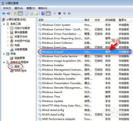Pause service with the pause icon
Image resolution: width=133 pixels, height=121 pixels.
coord(64,14)
